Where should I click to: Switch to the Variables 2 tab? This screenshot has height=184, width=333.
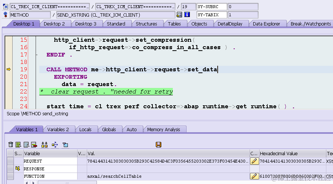pyautogui.click(x=58, y=129)
